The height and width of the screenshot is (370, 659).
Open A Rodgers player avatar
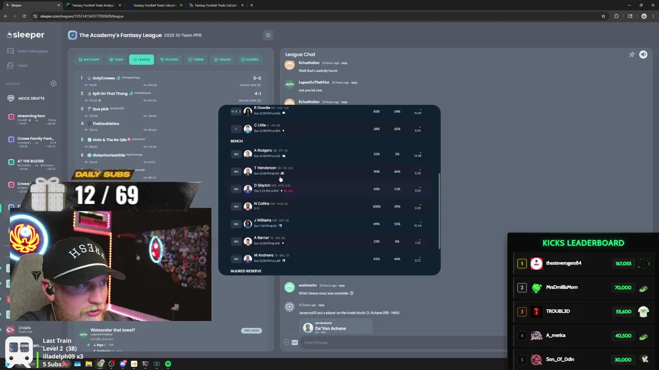pos(248,154)
